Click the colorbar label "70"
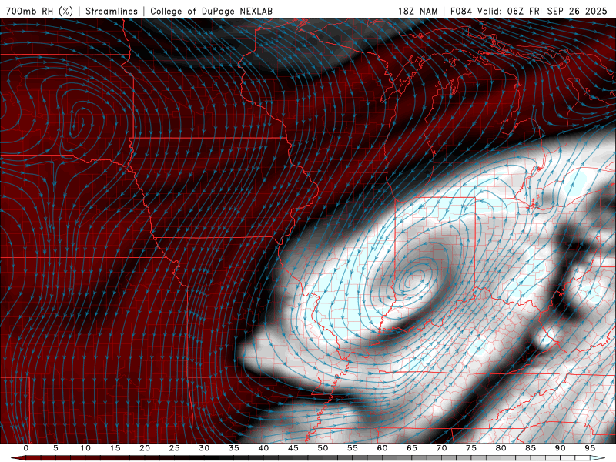 pos(441,448)
